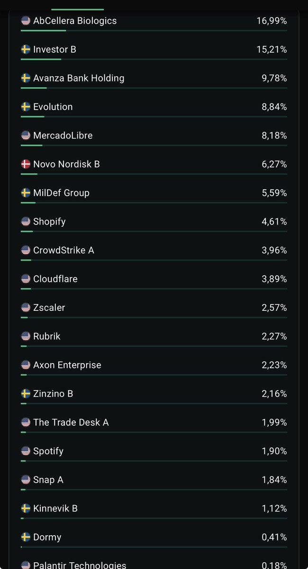Open Palantir Technologies at the list bottom
This screenshot has height=569, width=308.
pos(154,565)
